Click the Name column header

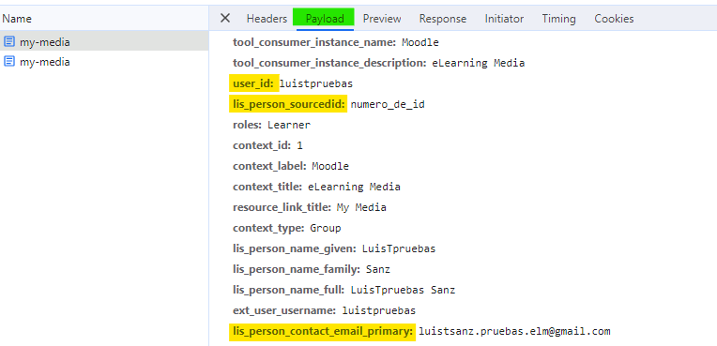click(x=17, y=19)
